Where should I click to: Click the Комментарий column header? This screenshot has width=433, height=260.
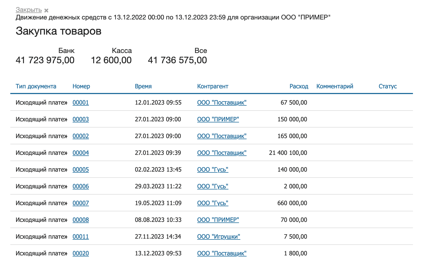[335, 86]
